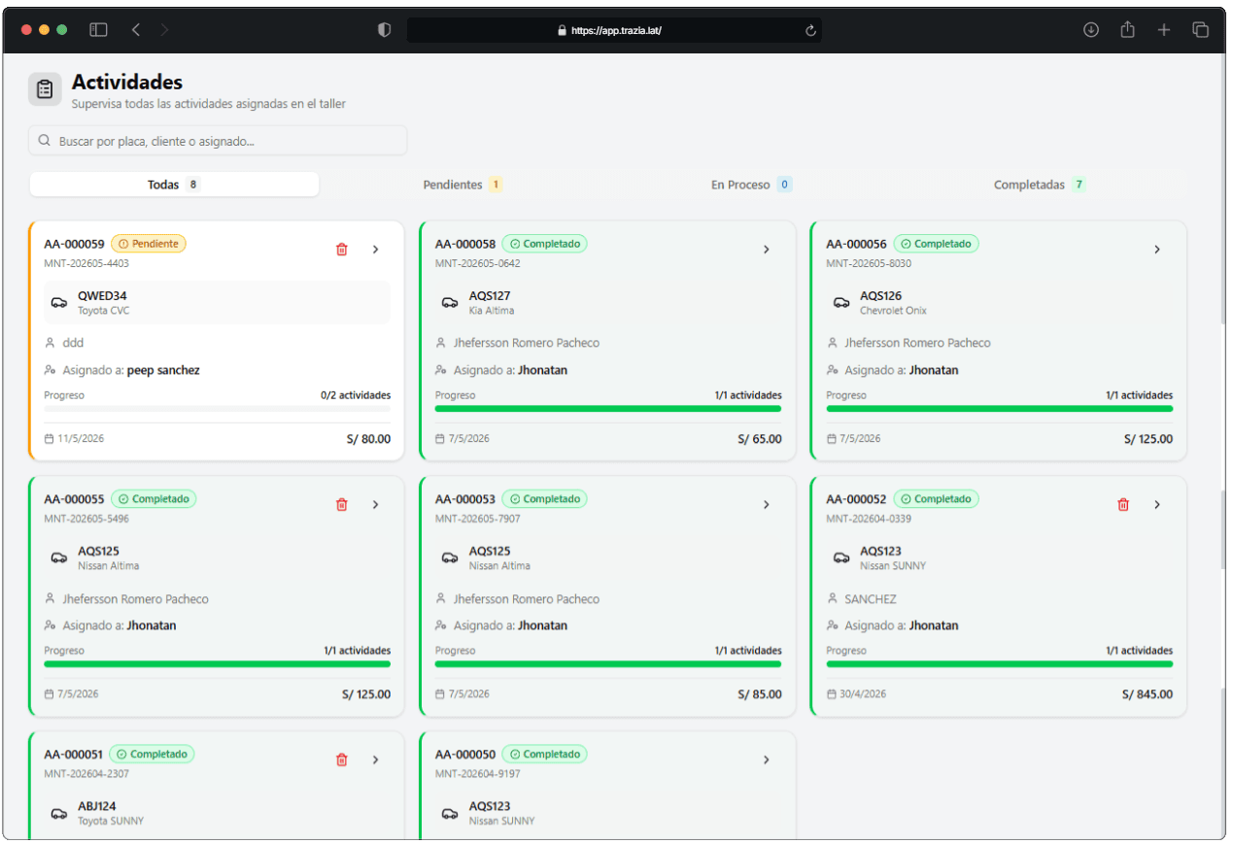Image resolution: width=1234 pixels, height=844 pixels.
Task: Open browser downloads
Action: (x=1091, y=30)
